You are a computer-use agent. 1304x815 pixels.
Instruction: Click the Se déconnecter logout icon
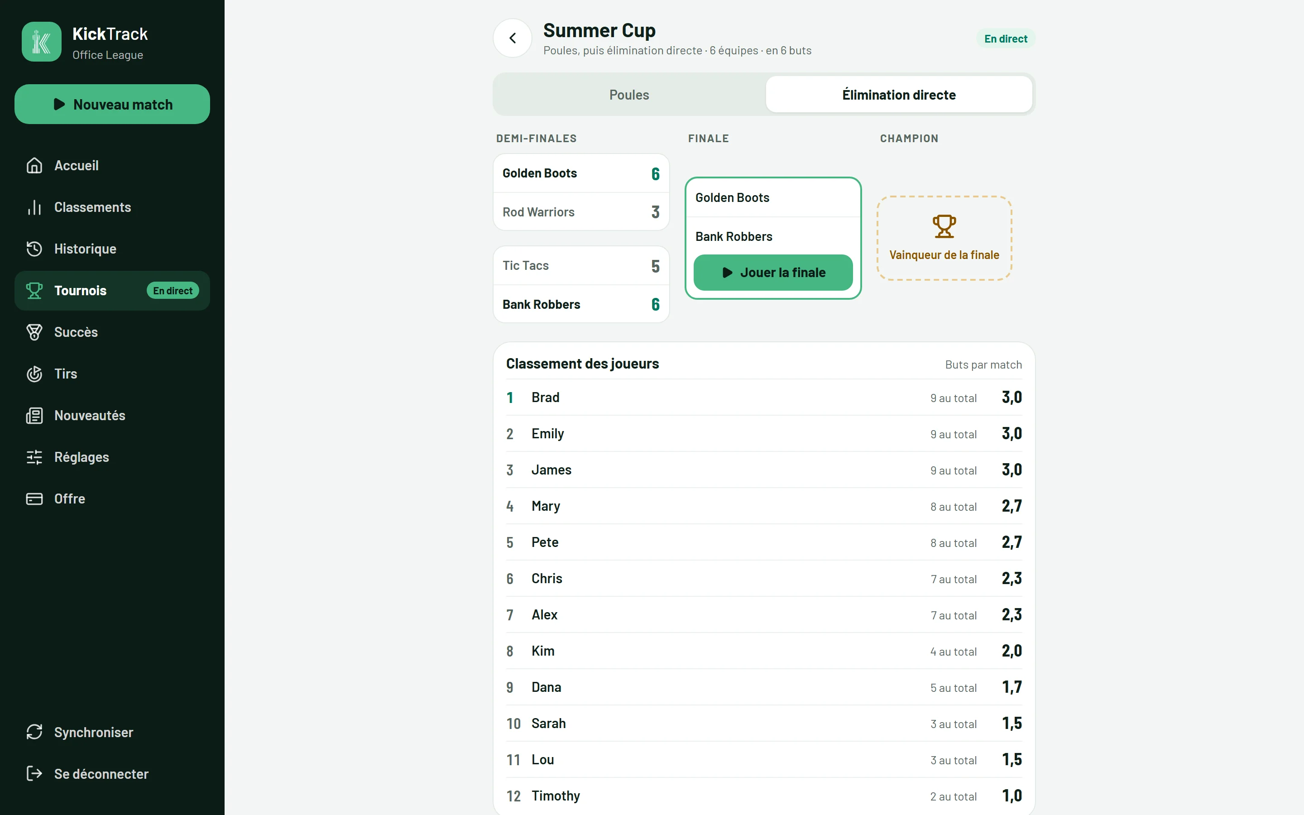tap(34, 773)
